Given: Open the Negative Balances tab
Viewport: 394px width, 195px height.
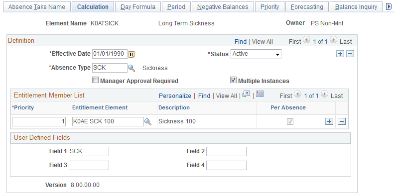Looking at the screenshot, I should point(223,7).
